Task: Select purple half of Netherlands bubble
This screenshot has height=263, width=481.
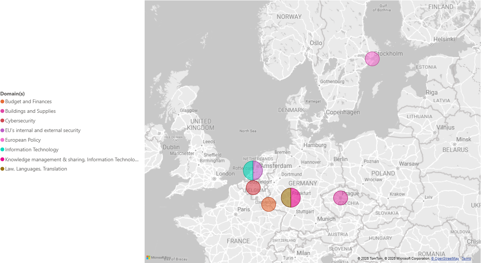Action: click(257, 171)
